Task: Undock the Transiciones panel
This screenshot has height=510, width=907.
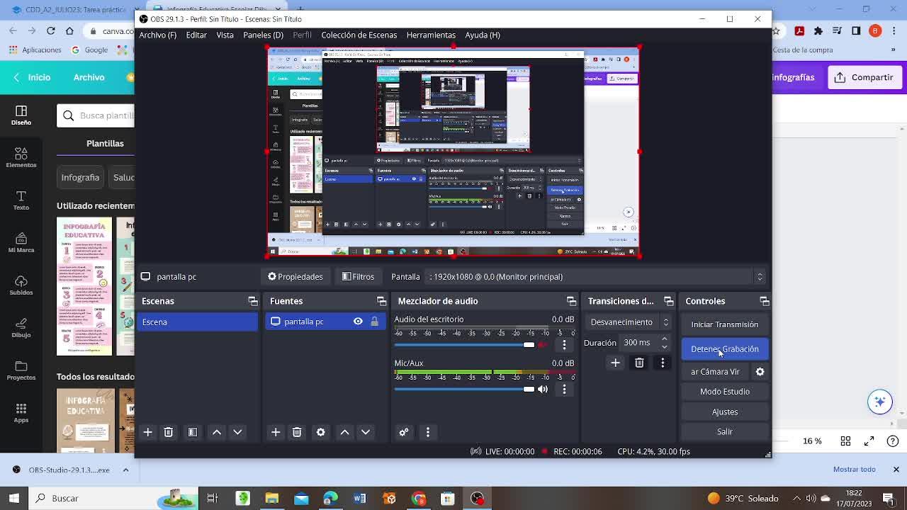Action: tap(668, 301)
